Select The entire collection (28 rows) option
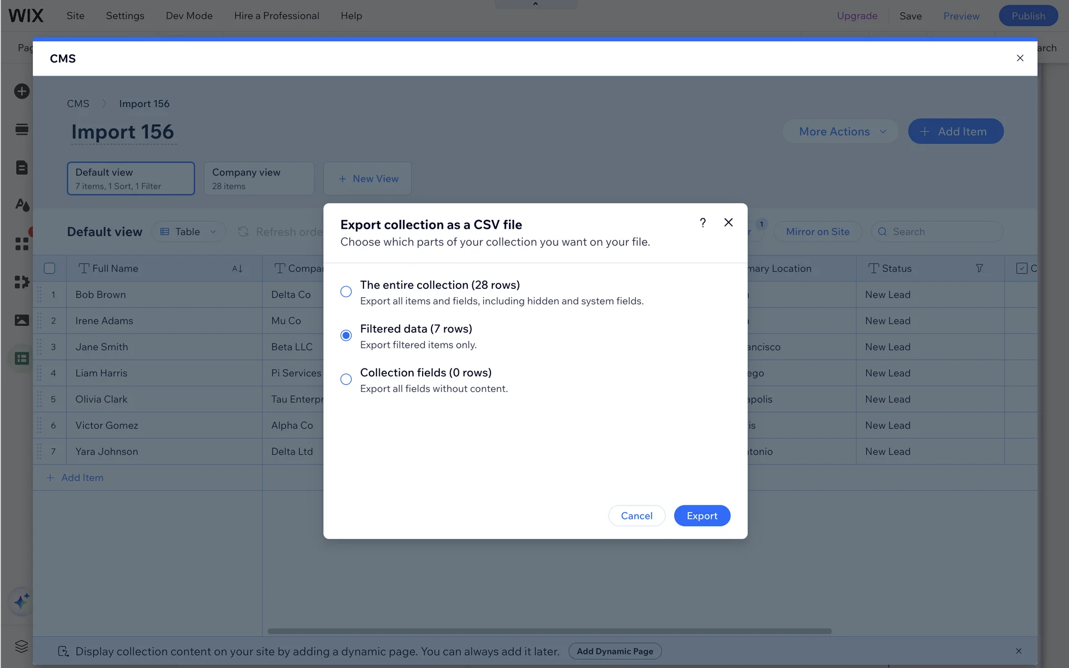This screenshot has width=1069, height=668. pyautogui.click(x=346, y=292)
